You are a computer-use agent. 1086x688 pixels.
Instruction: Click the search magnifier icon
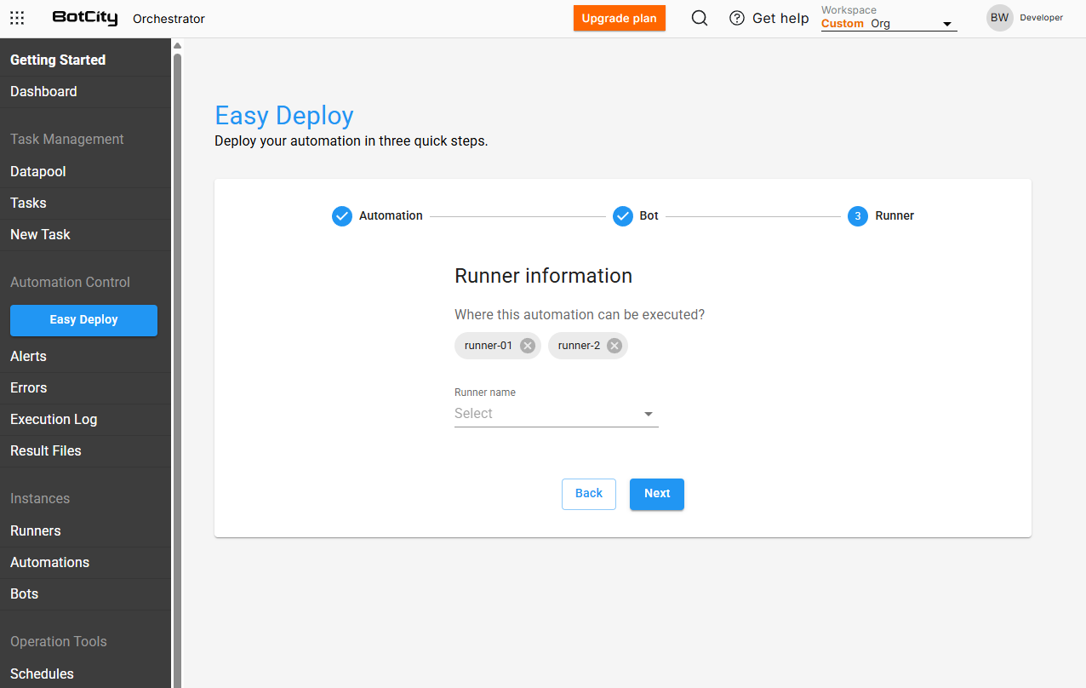[x=700, y=18]
